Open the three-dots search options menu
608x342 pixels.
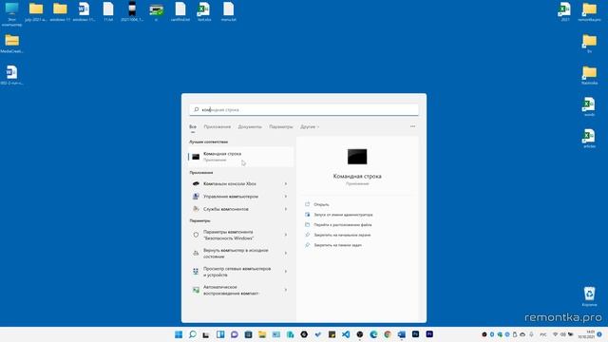click(412, 126)
